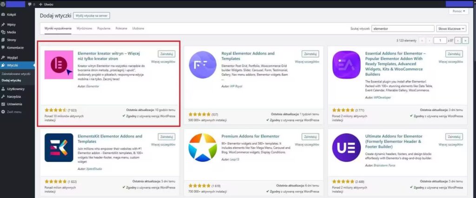
Task: Open the Kokpit dashboard icon
Action: pos(3,14)
